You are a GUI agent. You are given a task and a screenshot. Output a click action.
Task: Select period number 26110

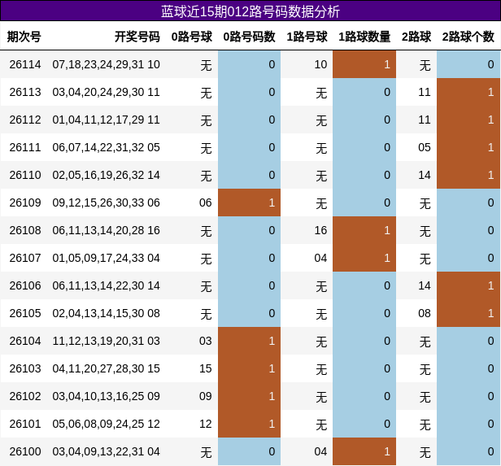(x=25, y=175)
